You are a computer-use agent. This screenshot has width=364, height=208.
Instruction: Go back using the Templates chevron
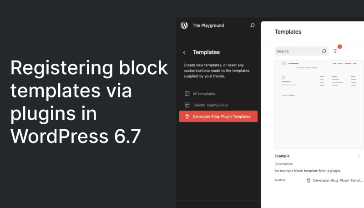(184, 52)
